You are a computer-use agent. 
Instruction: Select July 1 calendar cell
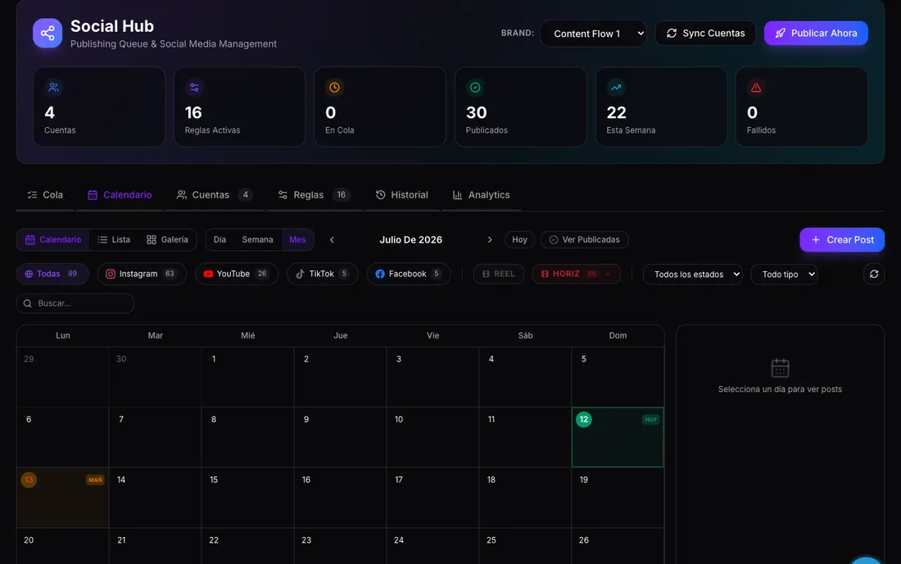247,377
